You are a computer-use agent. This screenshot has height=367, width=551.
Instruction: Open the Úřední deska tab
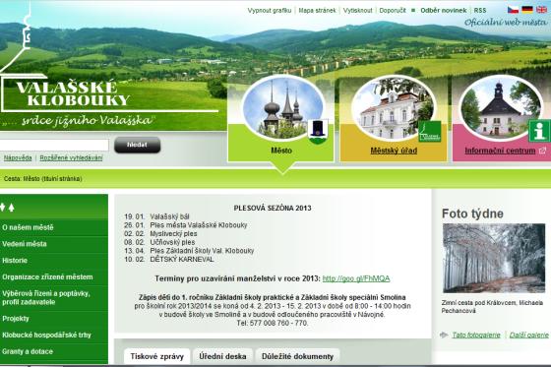[x=222, y=356]
